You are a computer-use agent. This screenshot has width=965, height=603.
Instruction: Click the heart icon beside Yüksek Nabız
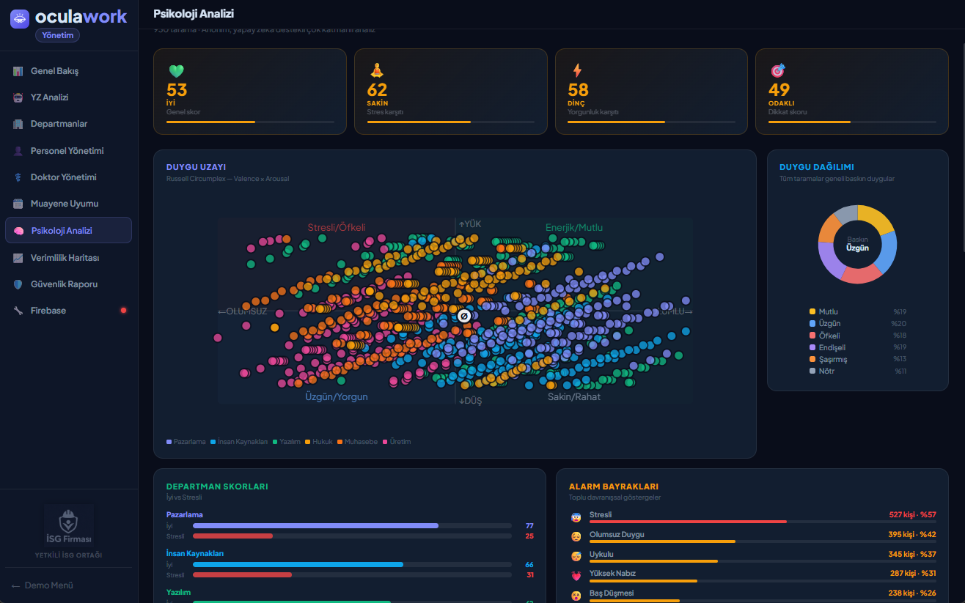(576, 576)
